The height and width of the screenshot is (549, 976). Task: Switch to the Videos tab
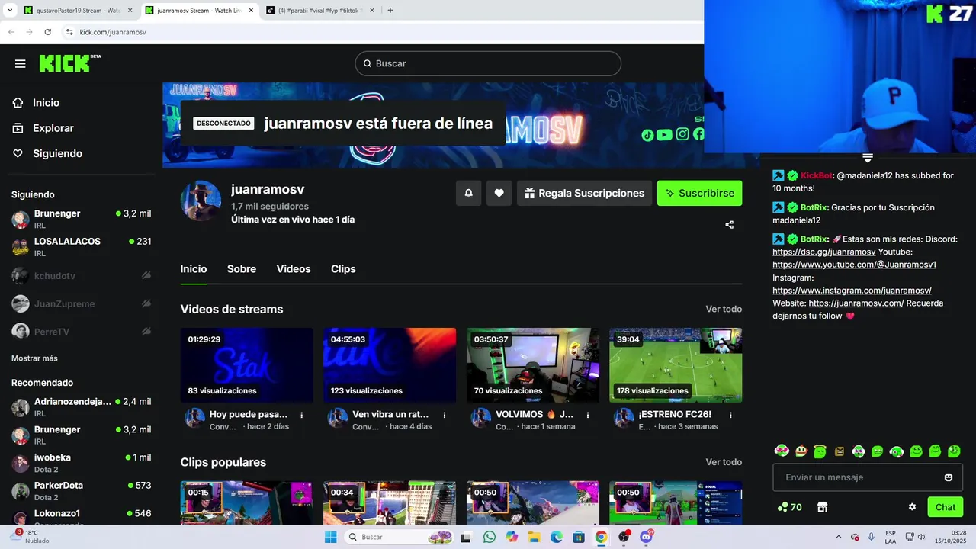point(294,269)
